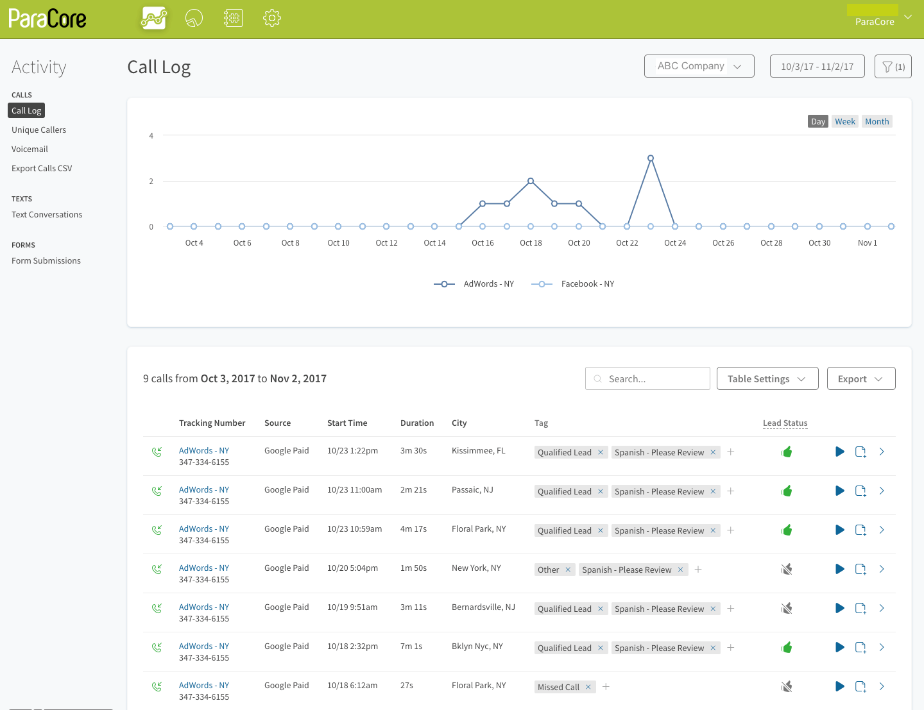Open Text Conversations in sidebar
Screen dimensions: 924x710
(47, 214)
